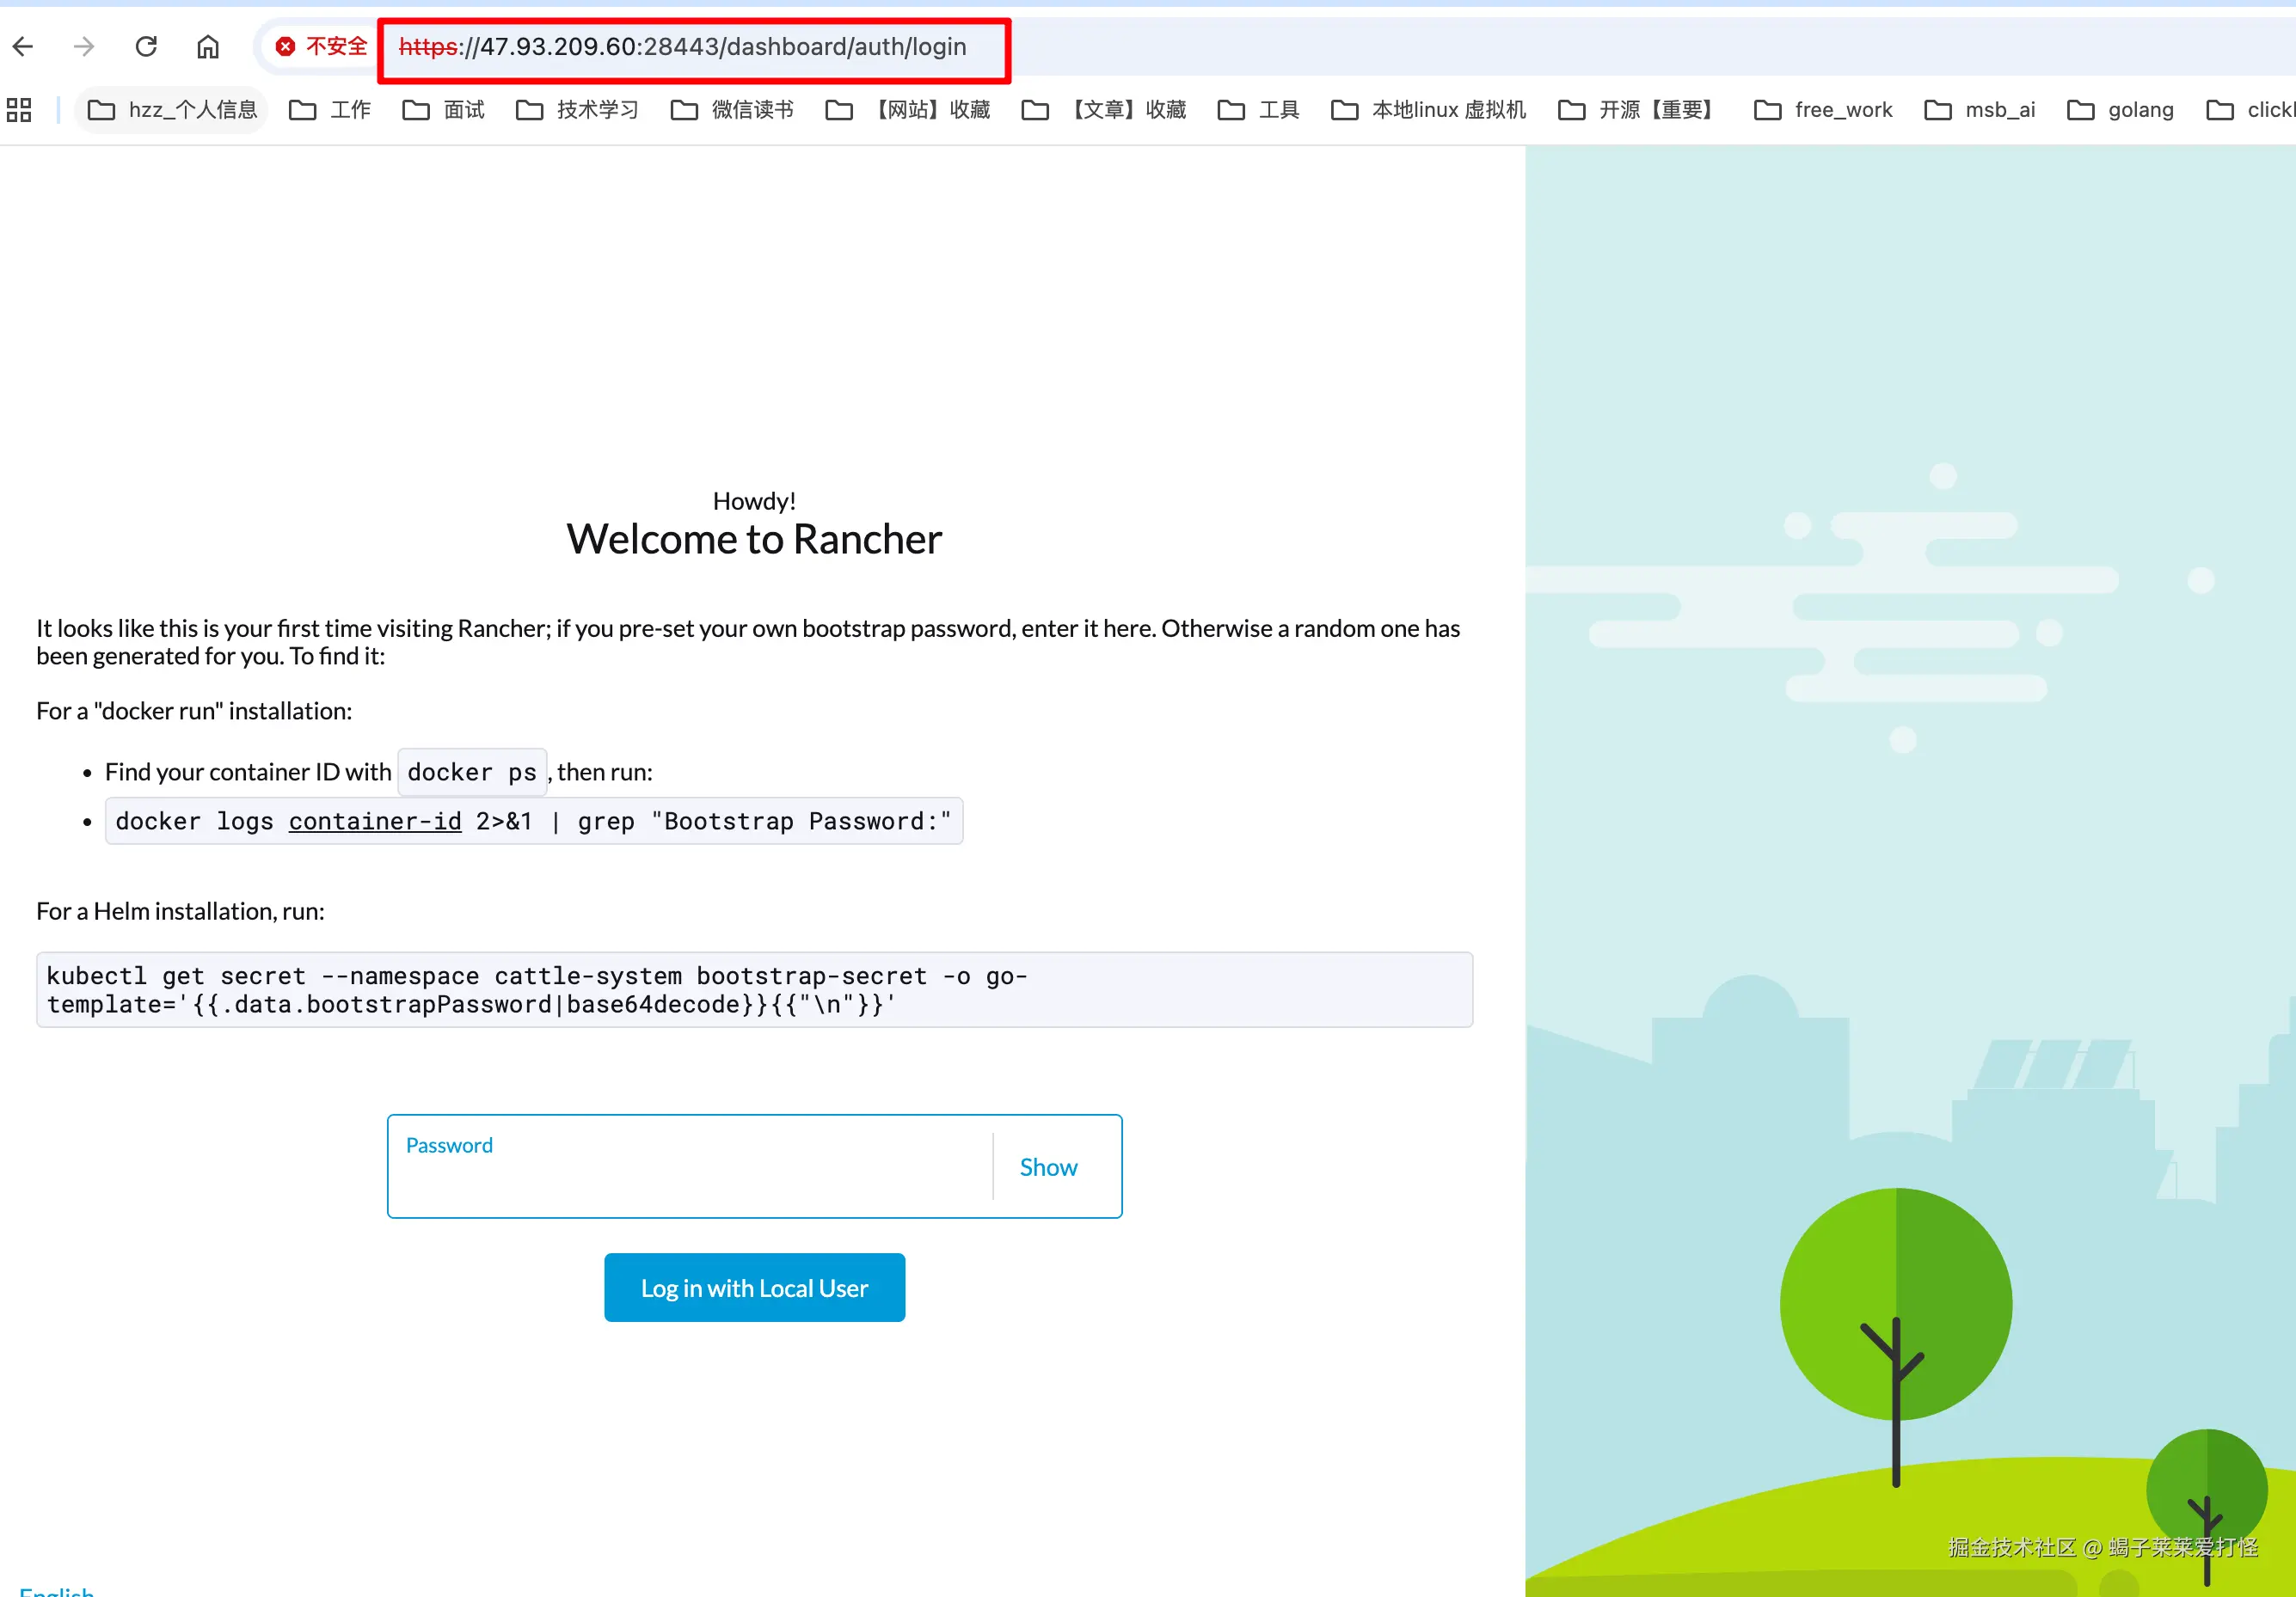Open the msb_ai bookmark folder
Viewport: 2296px width, 1597px height.
[x=1980, y=110]
